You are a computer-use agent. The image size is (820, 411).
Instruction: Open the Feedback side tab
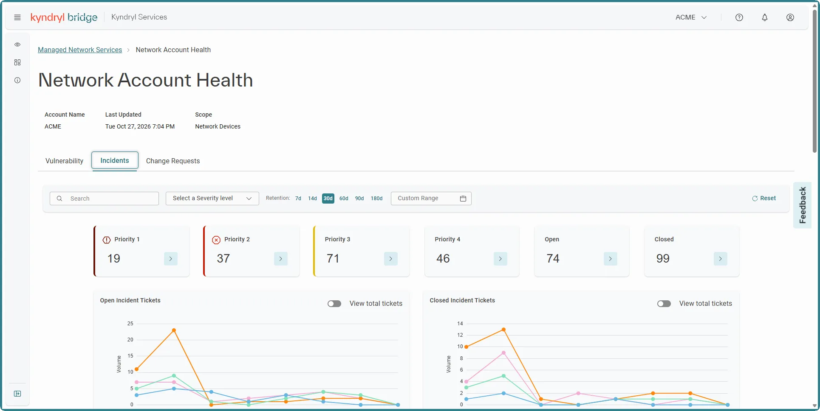[x=803, y=205]
